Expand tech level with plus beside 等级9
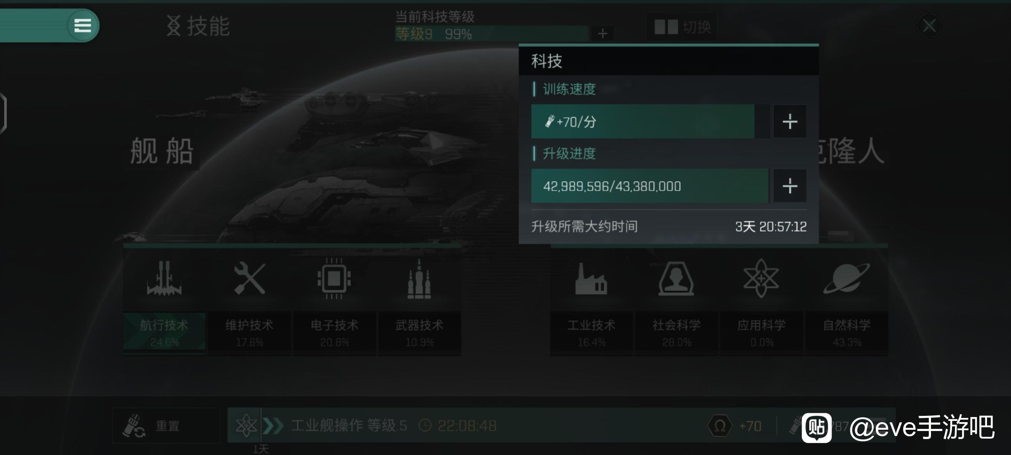This screenshot has height=455, width=1011. click(602, 33)
